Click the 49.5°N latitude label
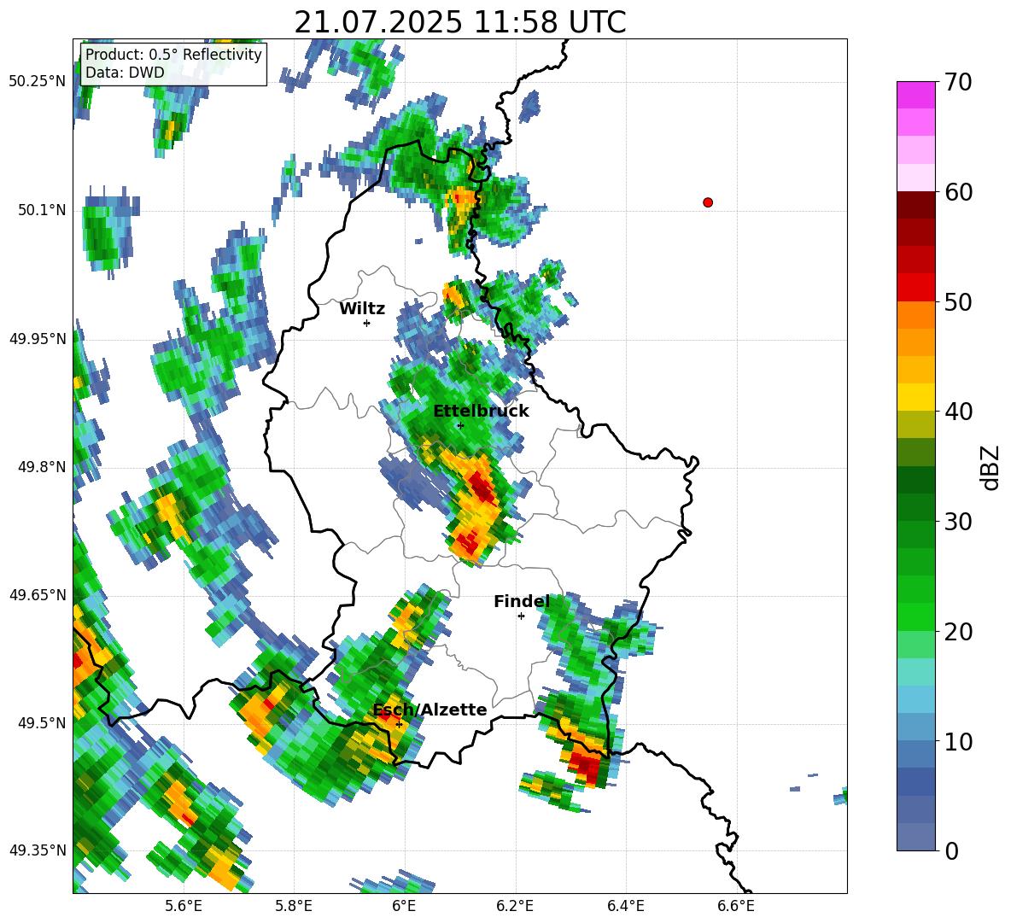Viewport: 1011px width, 923px height. (42, 722)
